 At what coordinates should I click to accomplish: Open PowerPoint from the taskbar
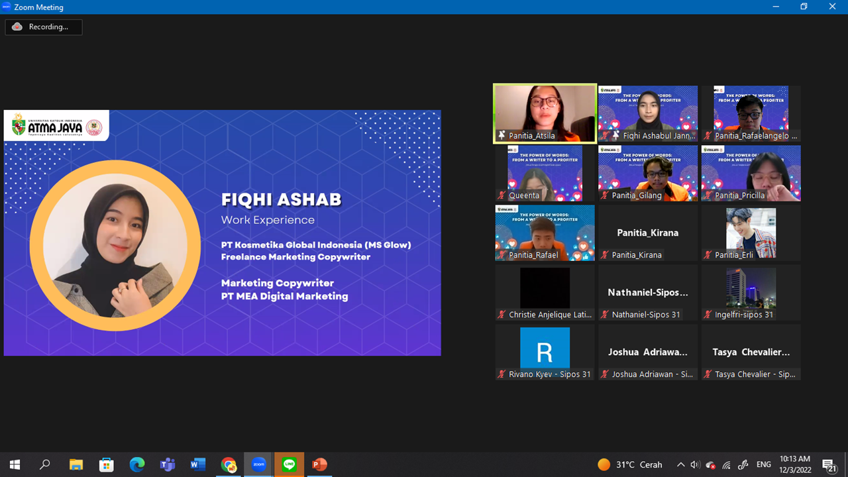319,464
